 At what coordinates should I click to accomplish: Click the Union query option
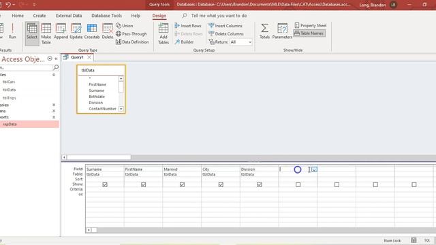click(x=125, y=26)
